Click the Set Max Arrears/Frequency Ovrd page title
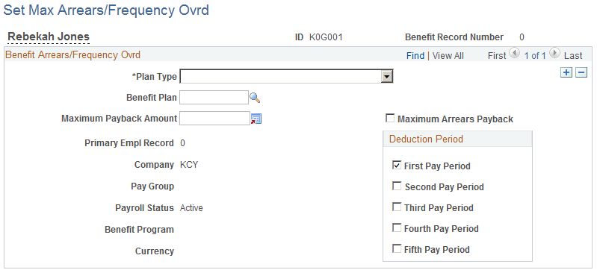Viewport: 597px width, 270px height. tap(106, 10)
